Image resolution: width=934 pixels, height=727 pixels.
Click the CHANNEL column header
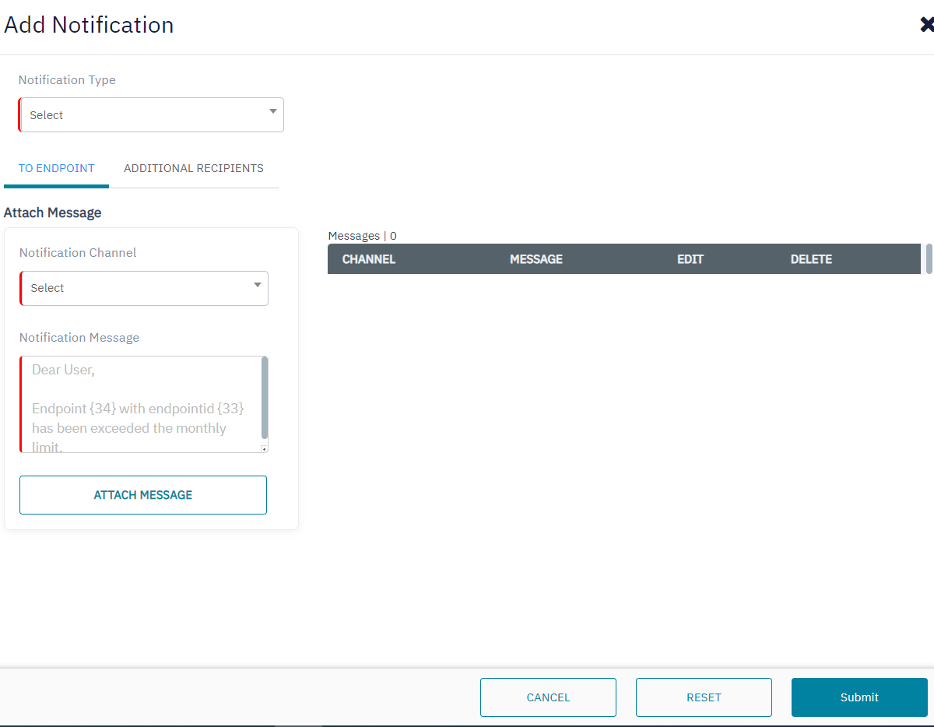click(x=369, y=259)
